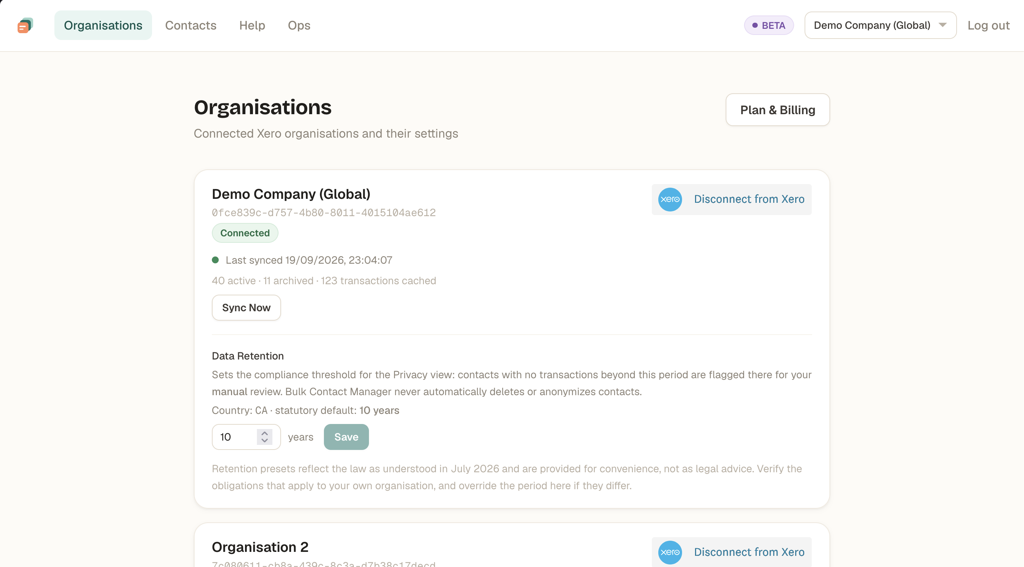The height and width of the screenshot is (567, 1024).
Task: Open the Help menu item
Action: [x=252, y=26]
